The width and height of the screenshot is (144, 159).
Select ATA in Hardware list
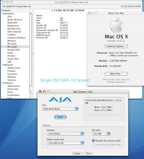[10, 17]
